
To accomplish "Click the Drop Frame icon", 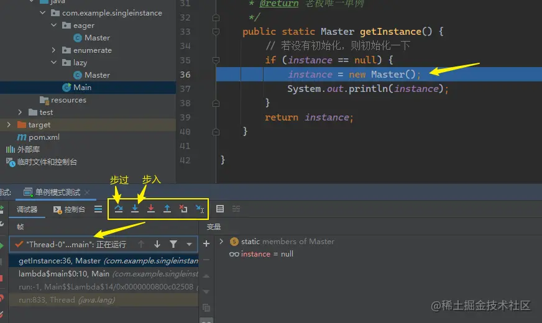I will point(183,209).
